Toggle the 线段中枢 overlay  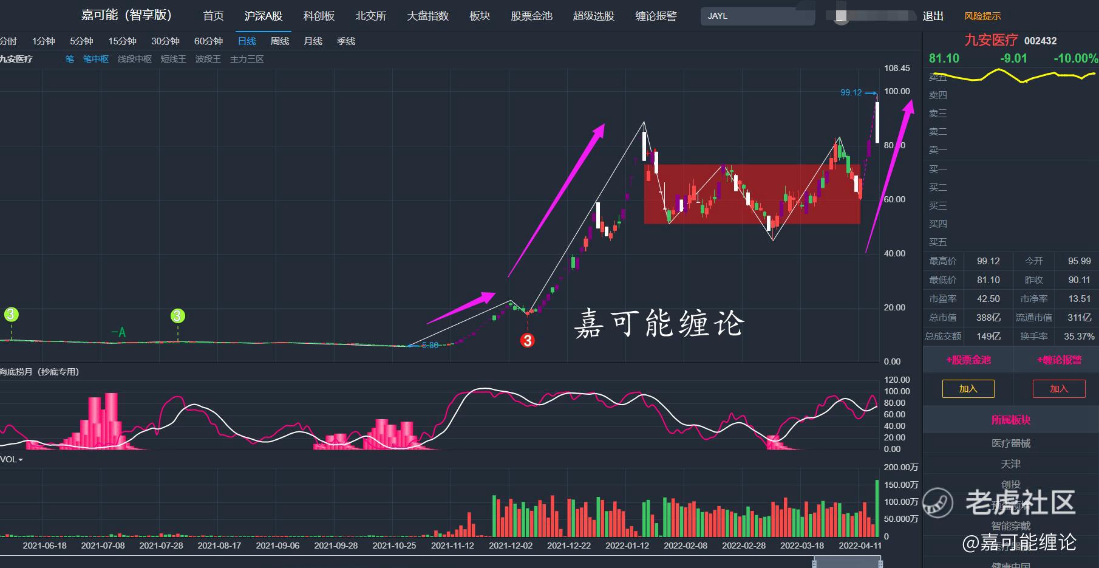click(135, 59)
